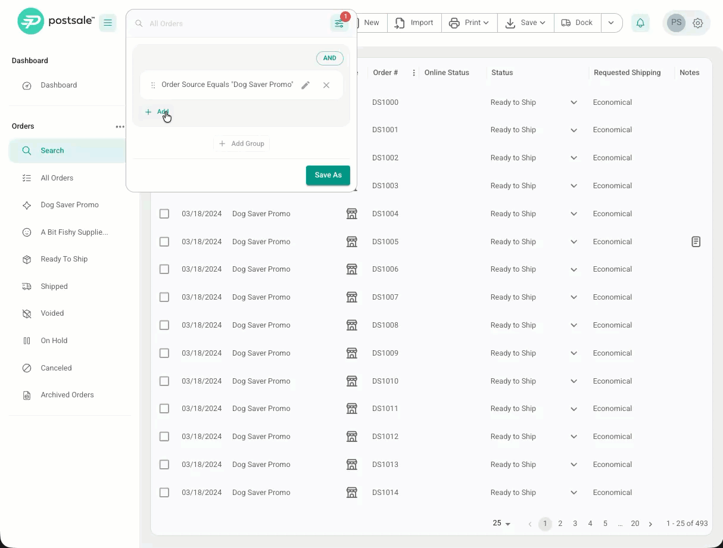Go to the next page arrow
Screen dimensions: 723x548
650,524
